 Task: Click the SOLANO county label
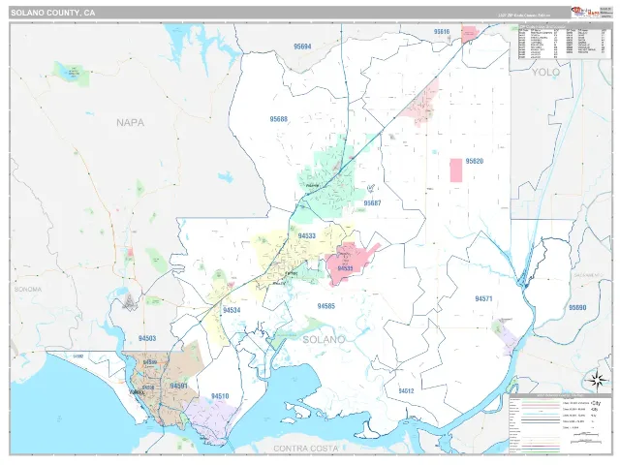coord(324,339)
